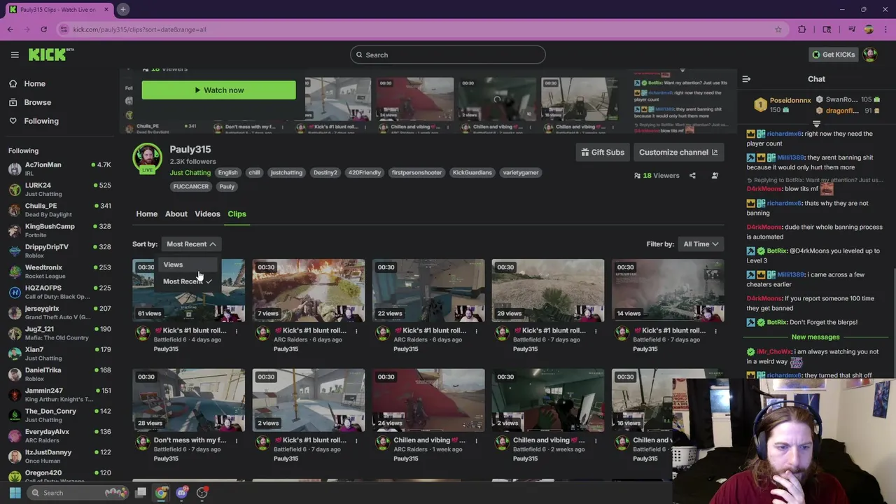Collapse the chat panel
This screenshot has width=896, height=504.
746,79
